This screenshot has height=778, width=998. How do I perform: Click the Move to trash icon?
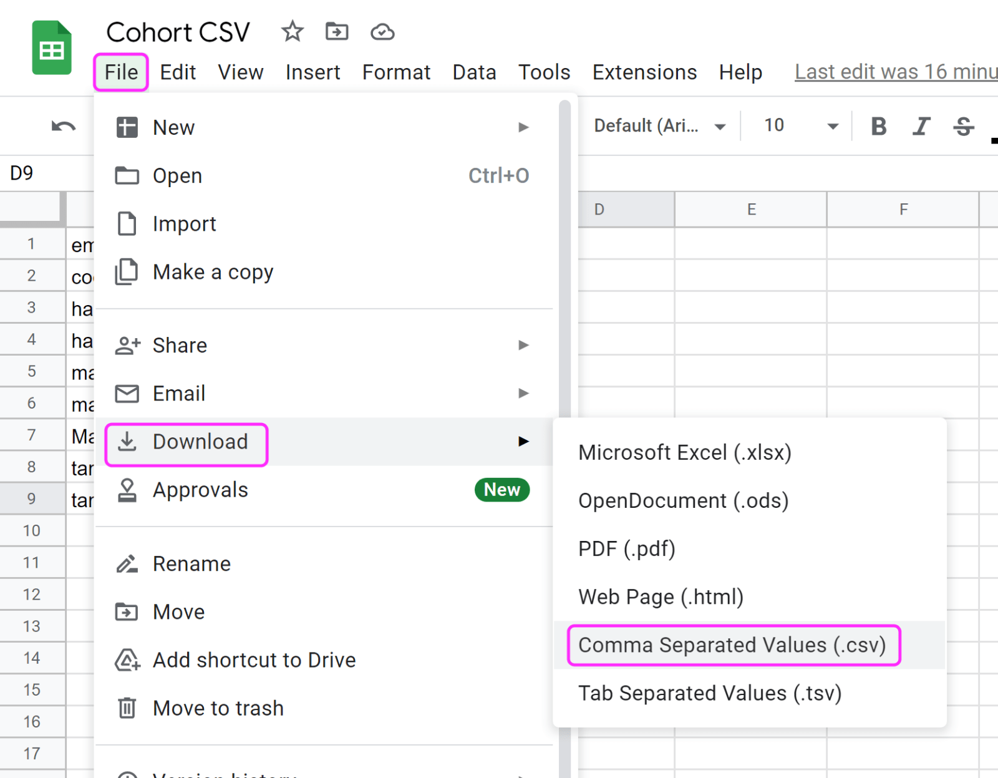tap(127, 707)
